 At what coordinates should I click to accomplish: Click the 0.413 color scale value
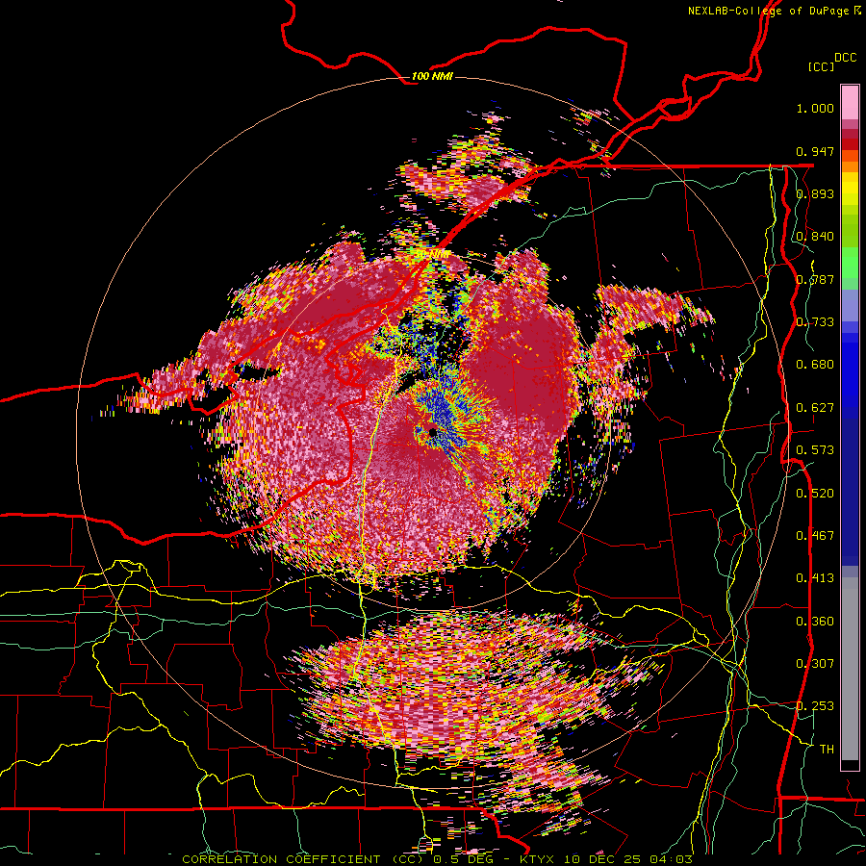[x=815, y=578]
